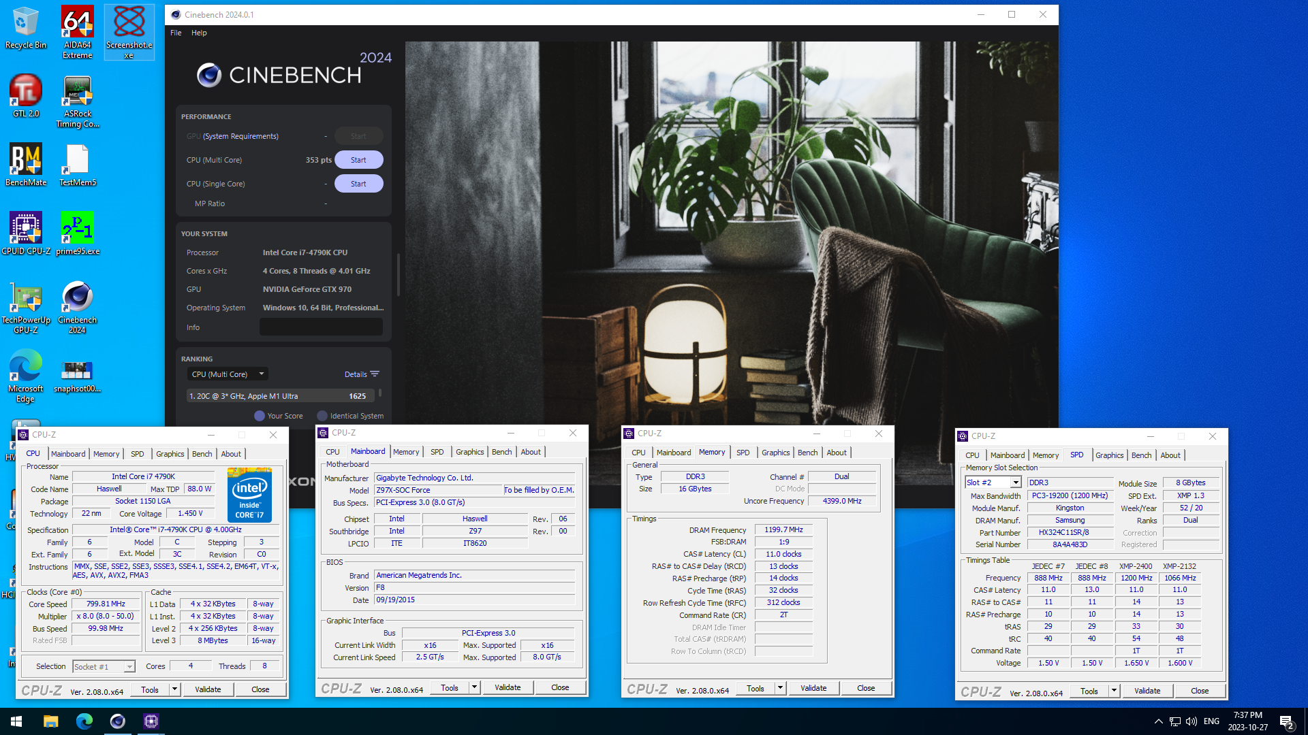This screenshot has height=735, width=1308.
Task: Open Microsoft Edge desktop shortcut
Action: tap(25, 376)
